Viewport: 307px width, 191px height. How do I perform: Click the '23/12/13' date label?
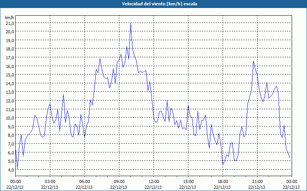[x=291, y=187]
